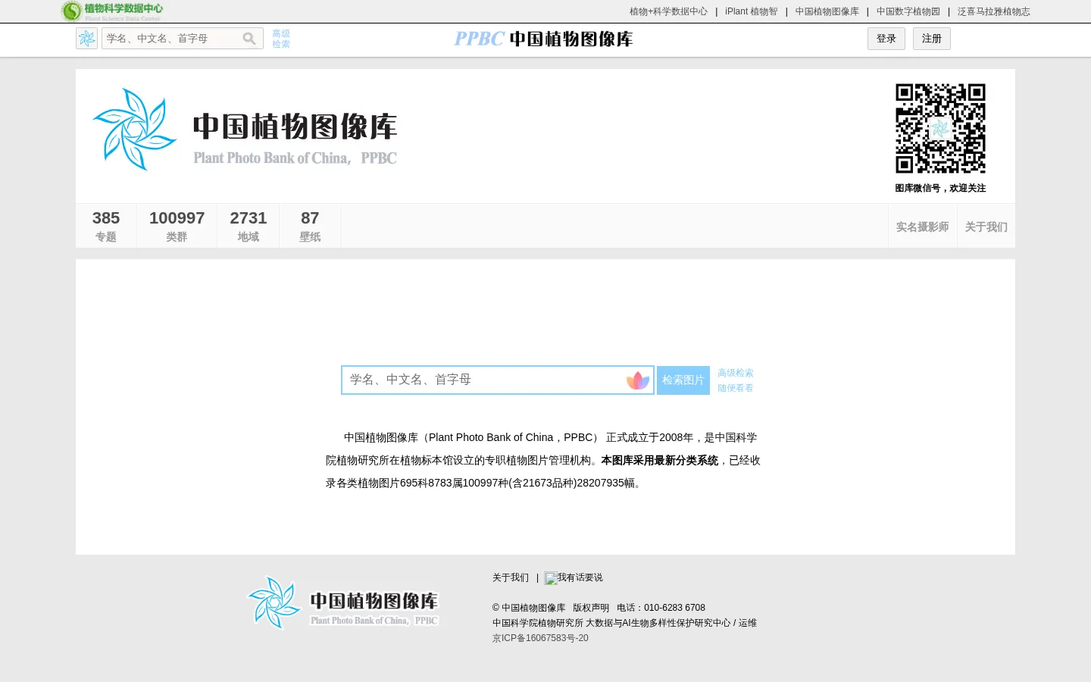This screenshot has height=682, width=1091.
Task: Click the PPBC 中国植物图像库 header title
Action: point(543,39)
